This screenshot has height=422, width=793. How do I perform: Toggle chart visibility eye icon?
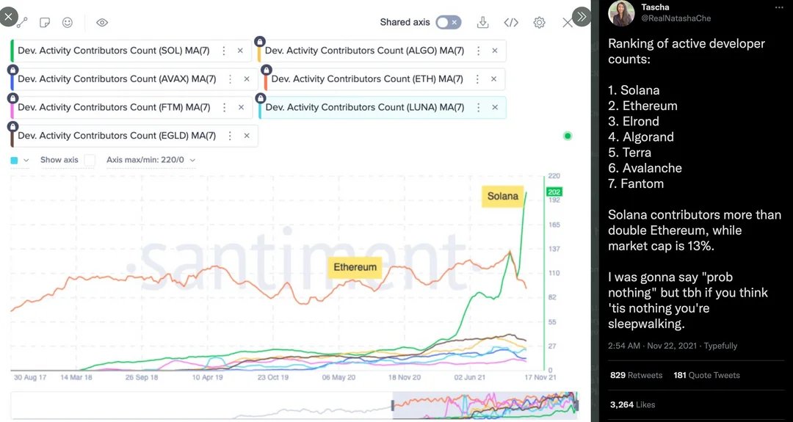(x=102, y=23)
